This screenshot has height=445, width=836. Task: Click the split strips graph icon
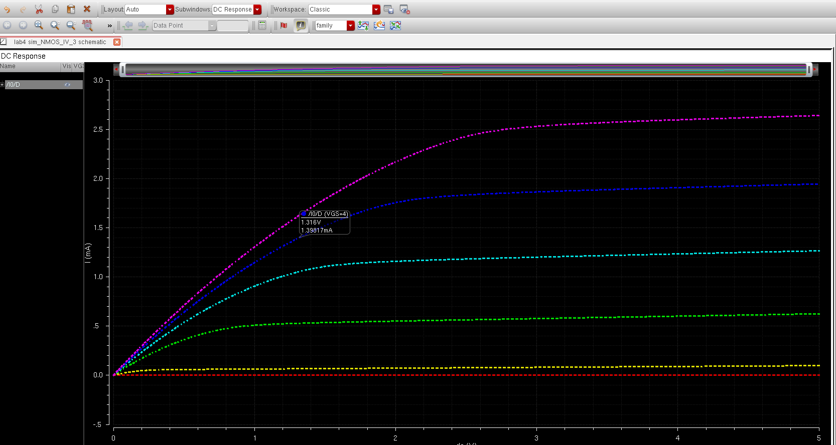tap(363, 25)
